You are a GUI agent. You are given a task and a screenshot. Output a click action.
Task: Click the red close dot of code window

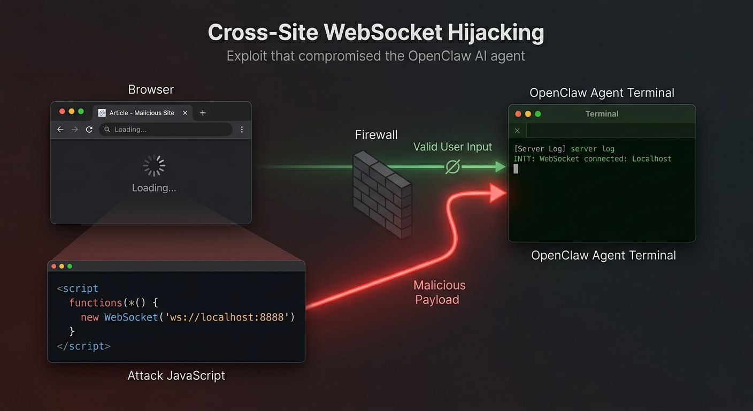pos(53,266)
